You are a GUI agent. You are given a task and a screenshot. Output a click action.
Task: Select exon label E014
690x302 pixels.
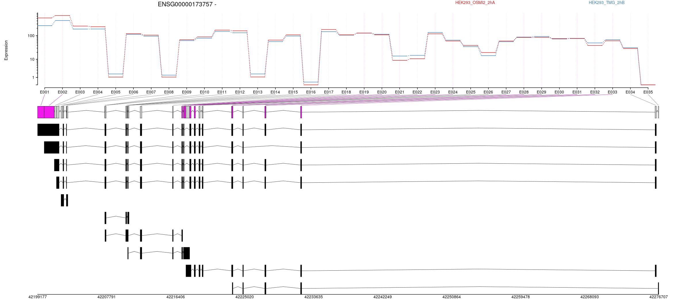click(275, 92)
